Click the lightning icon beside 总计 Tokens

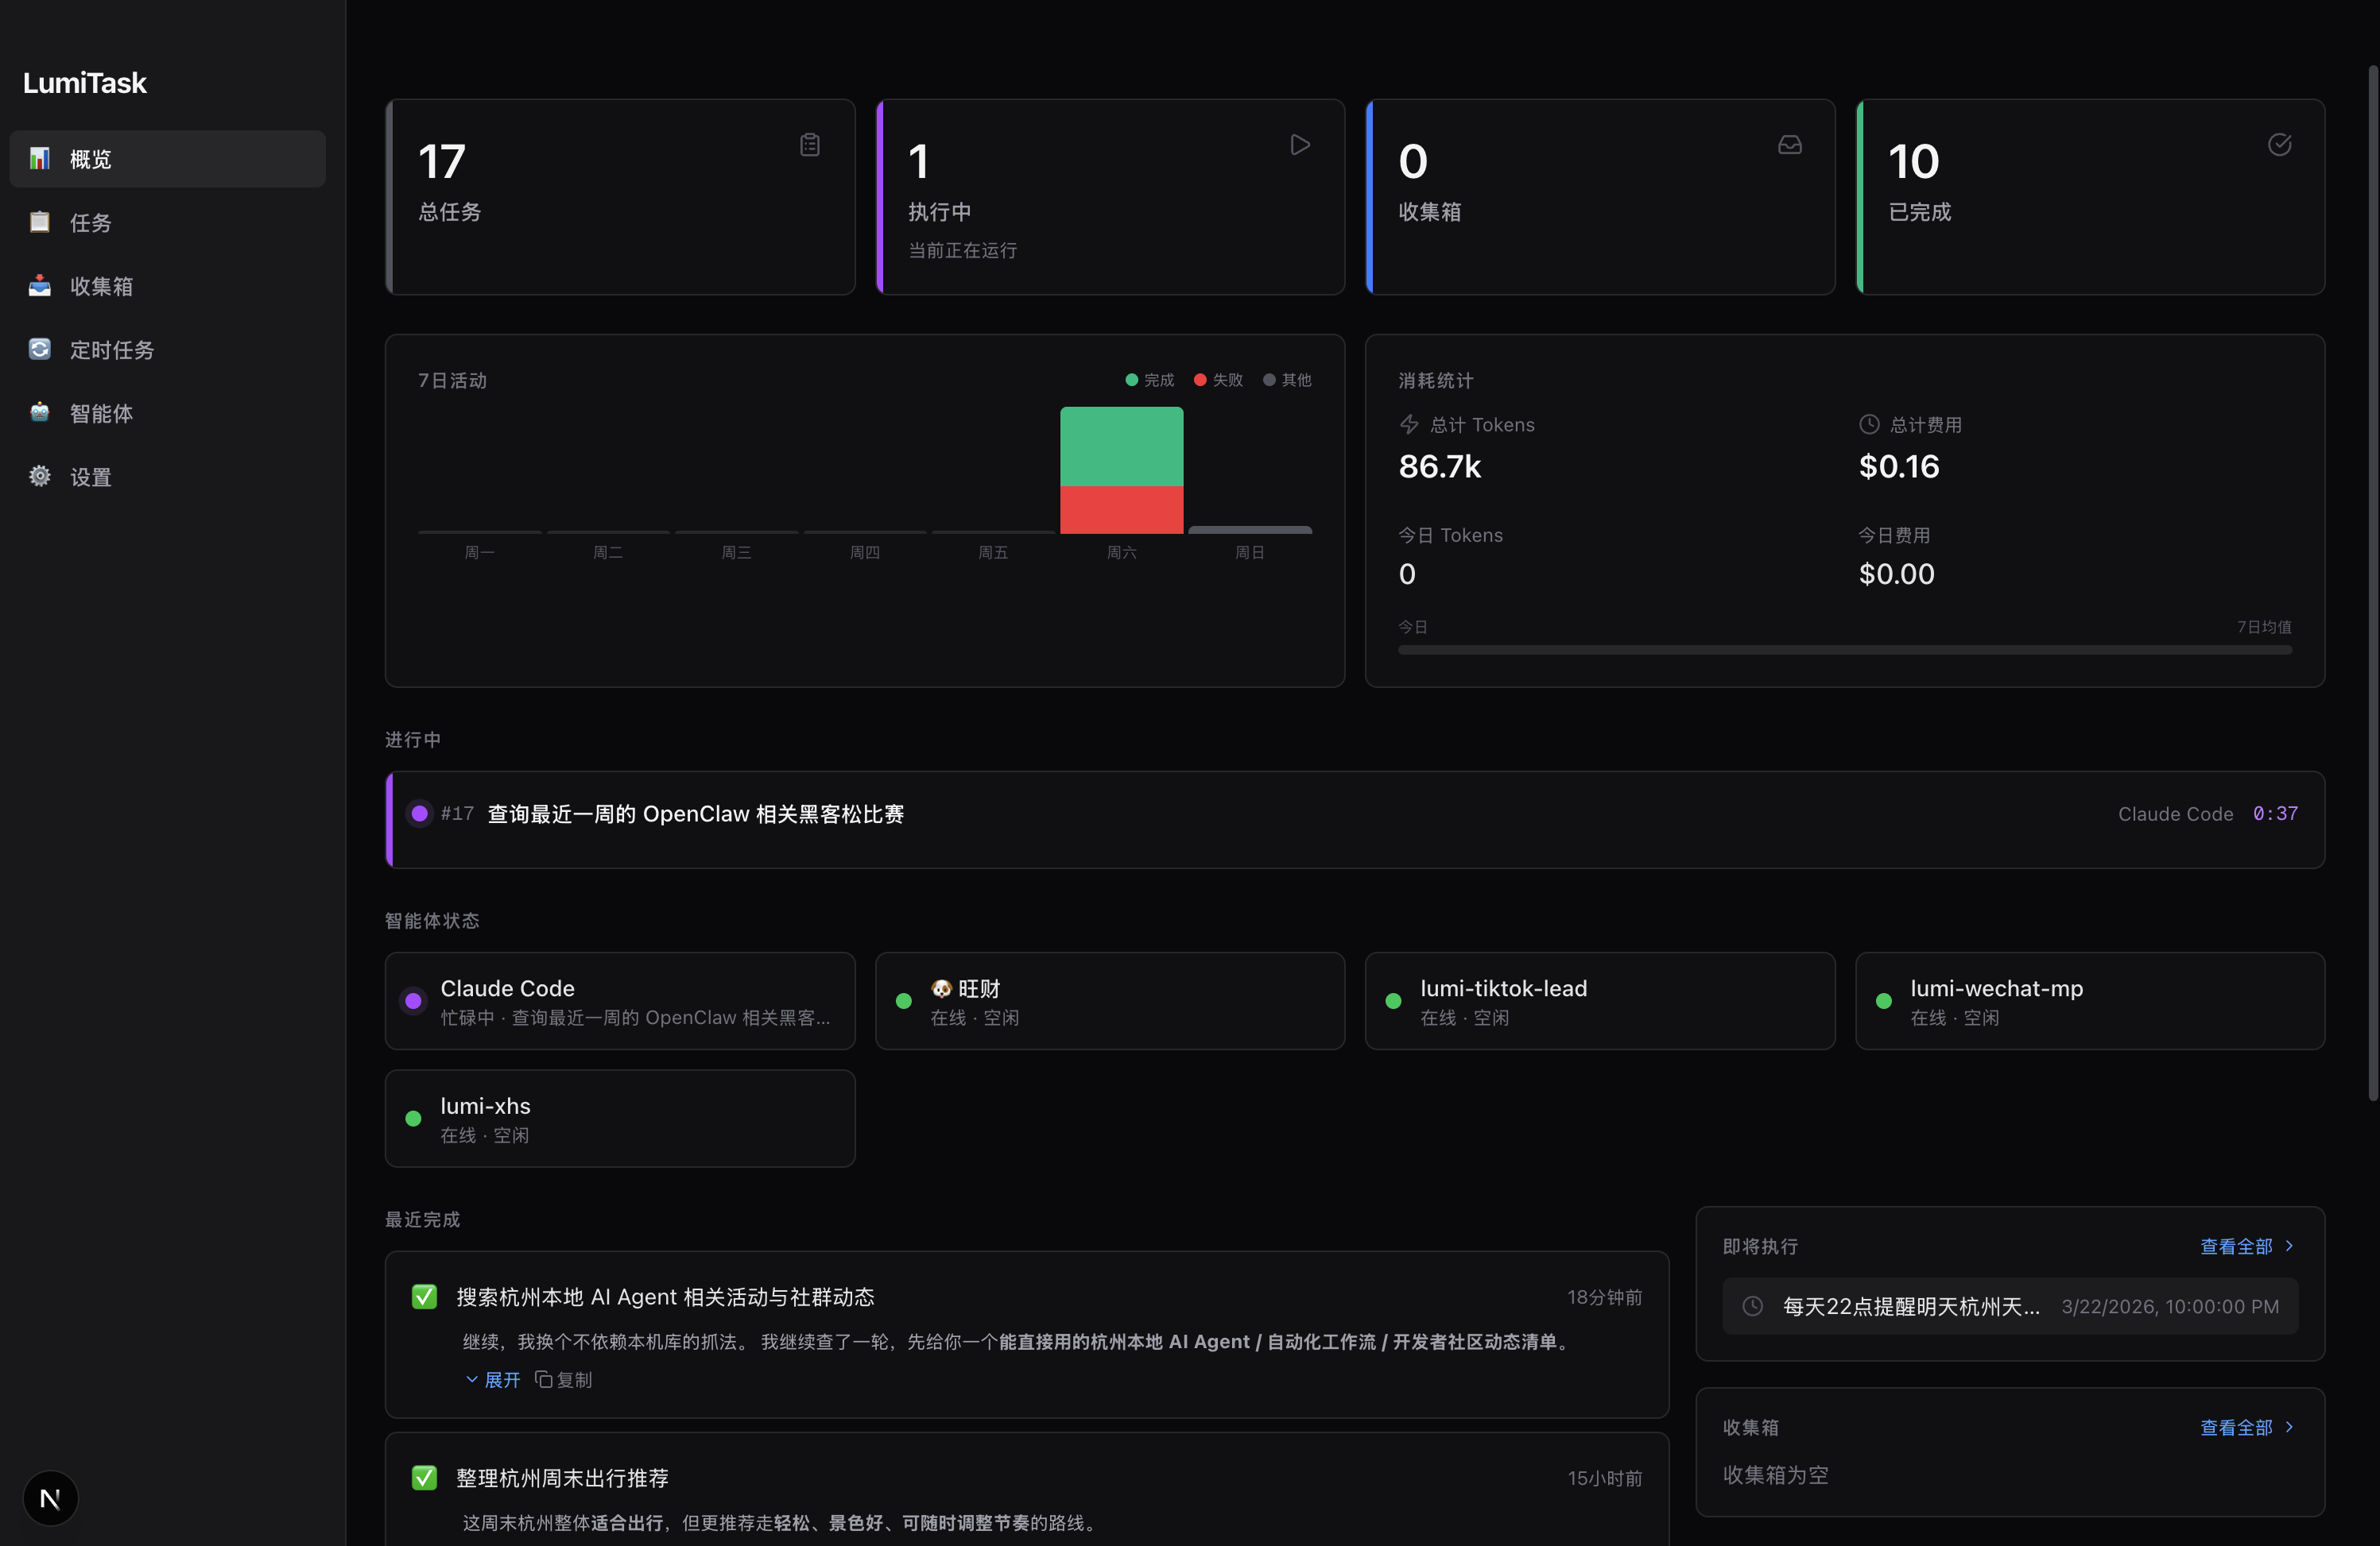[1409, 425]
